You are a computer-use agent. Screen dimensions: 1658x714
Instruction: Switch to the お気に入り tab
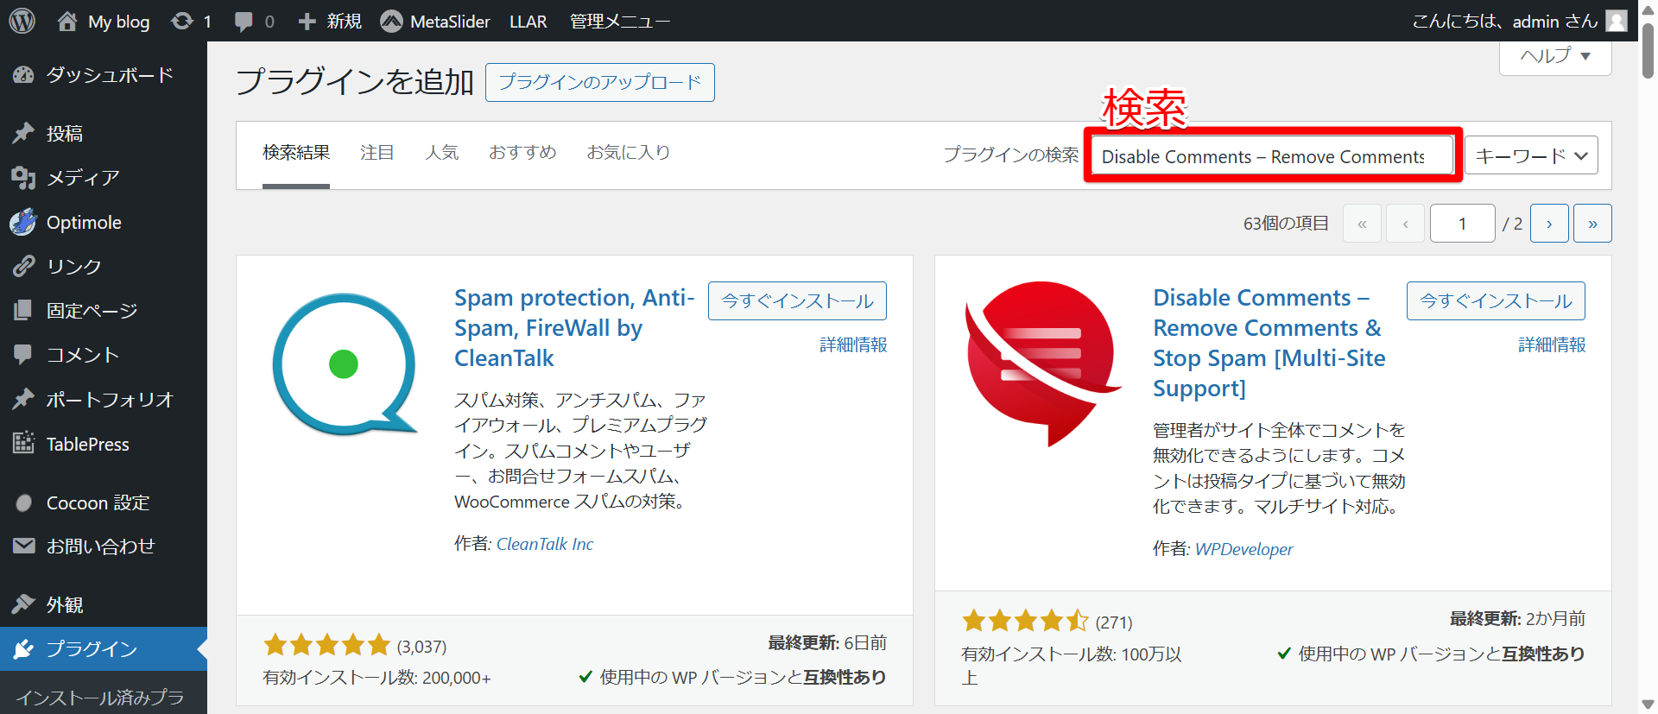(629, 153)
